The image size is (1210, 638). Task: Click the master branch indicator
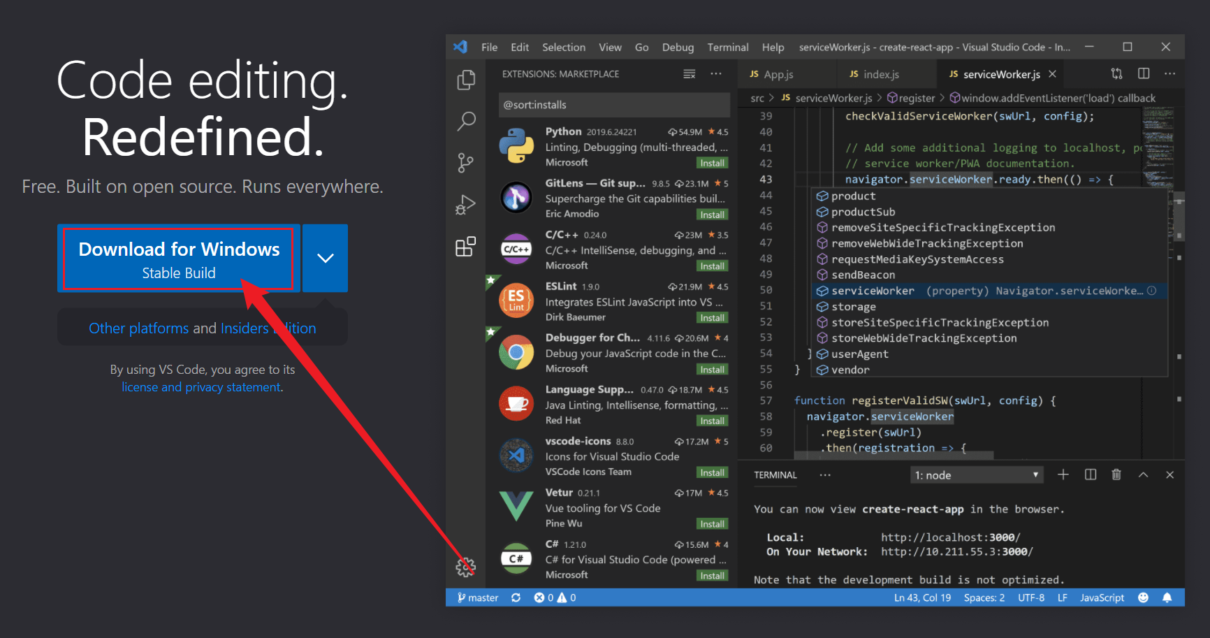(478, 597)
